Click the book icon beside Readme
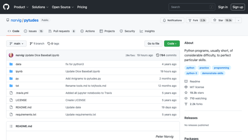 click(x=186, y=81)
